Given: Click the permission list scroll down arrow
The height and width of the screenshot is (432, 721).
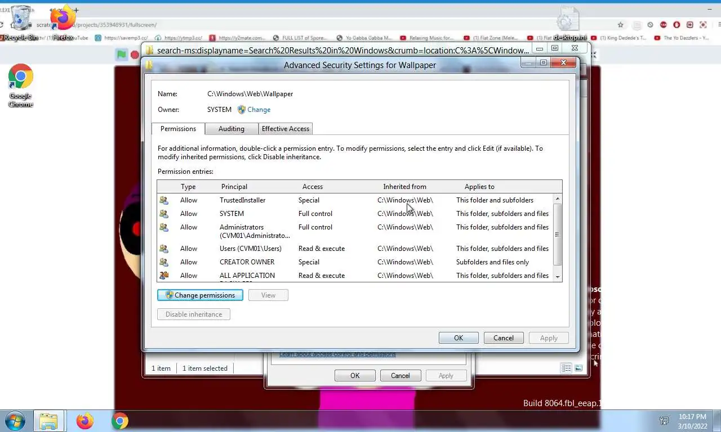Looking at the screenshot, I should (558, 277).
